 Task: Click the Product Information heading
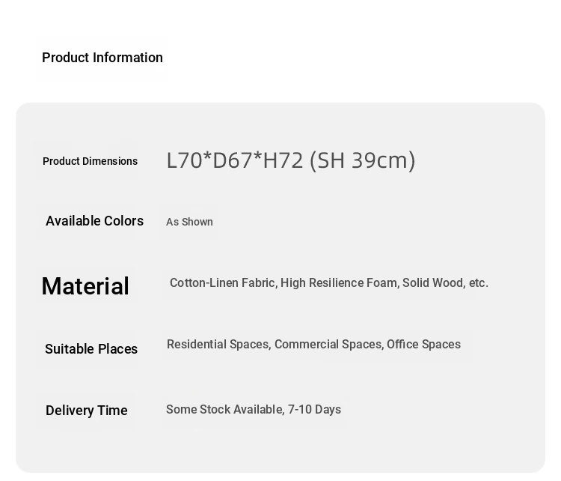coord(102,58)
